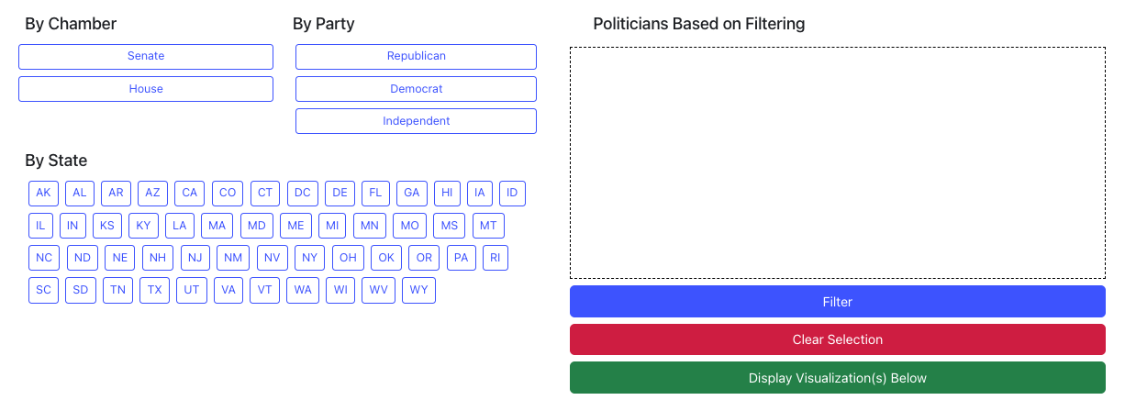Toggle the DC state button
1125x400 pixels.
coord(303,194)
